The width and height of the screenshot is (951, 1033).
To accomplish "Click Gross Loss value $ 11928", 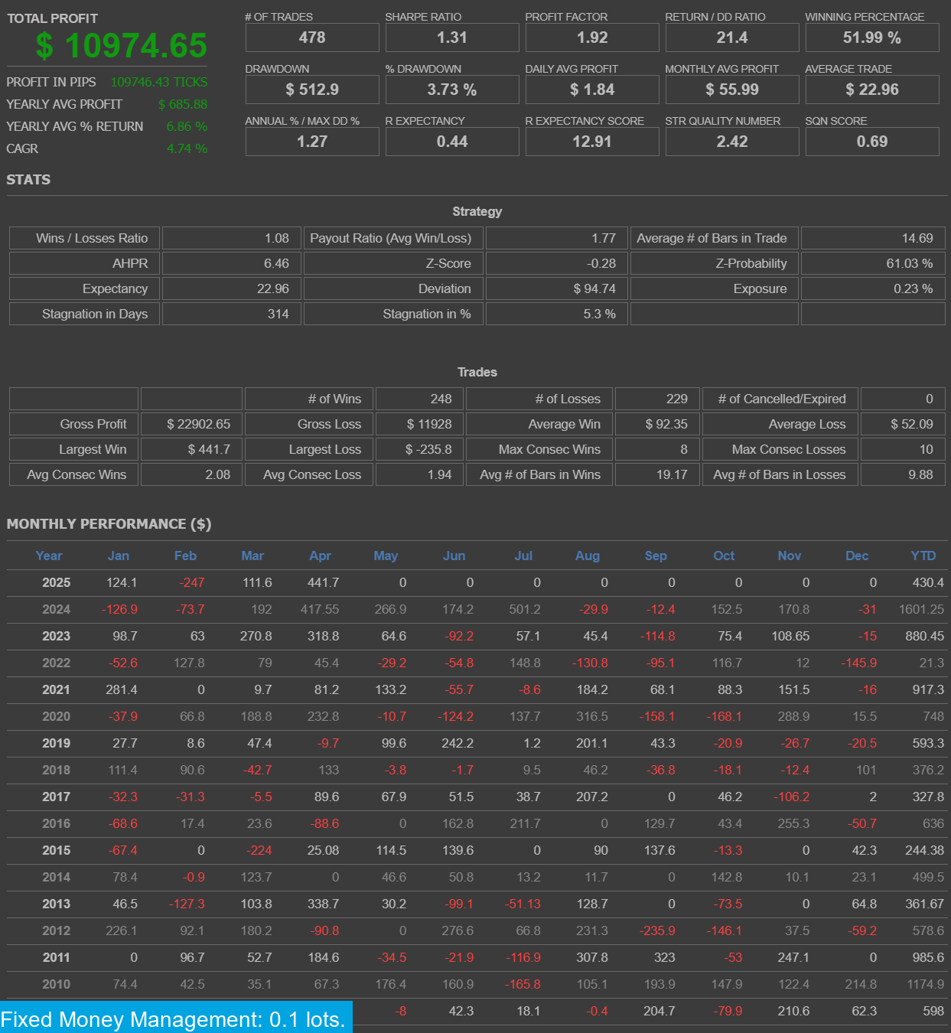I will pyautogui.click(x=419, y=424).
